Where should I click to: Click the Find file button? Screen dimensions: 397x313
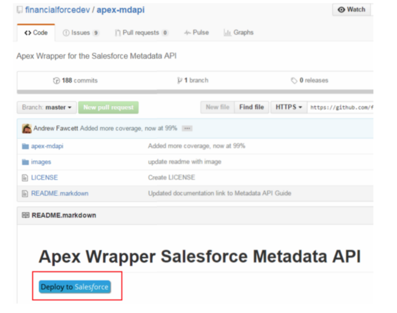251,107
